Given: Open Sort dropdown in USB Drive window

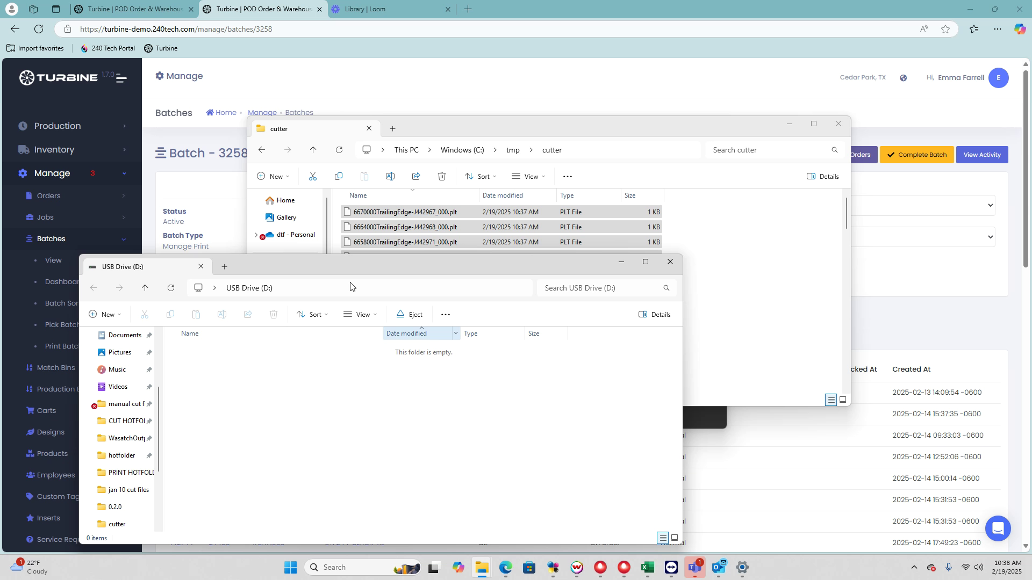Looking at the screenshot, I should click(x=312, y=315).
